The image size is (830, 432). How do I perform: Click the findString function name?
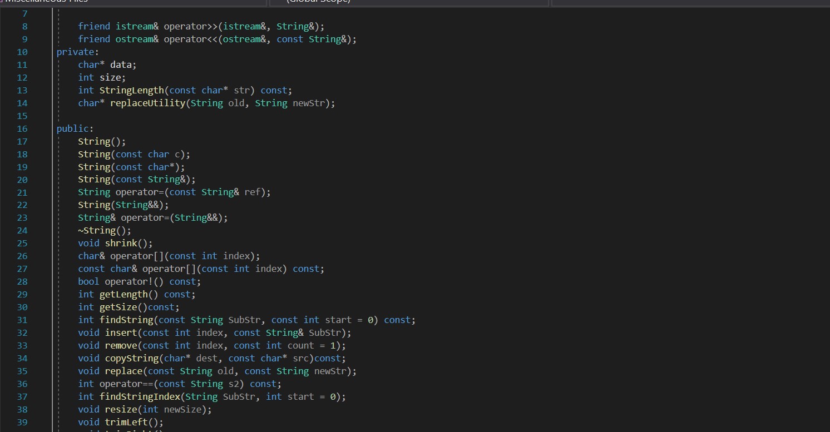click(126, 320)
